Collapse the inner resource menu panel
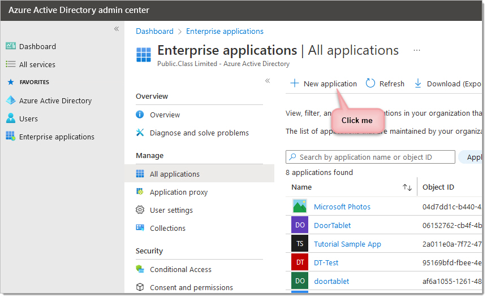 coord(268,81)
